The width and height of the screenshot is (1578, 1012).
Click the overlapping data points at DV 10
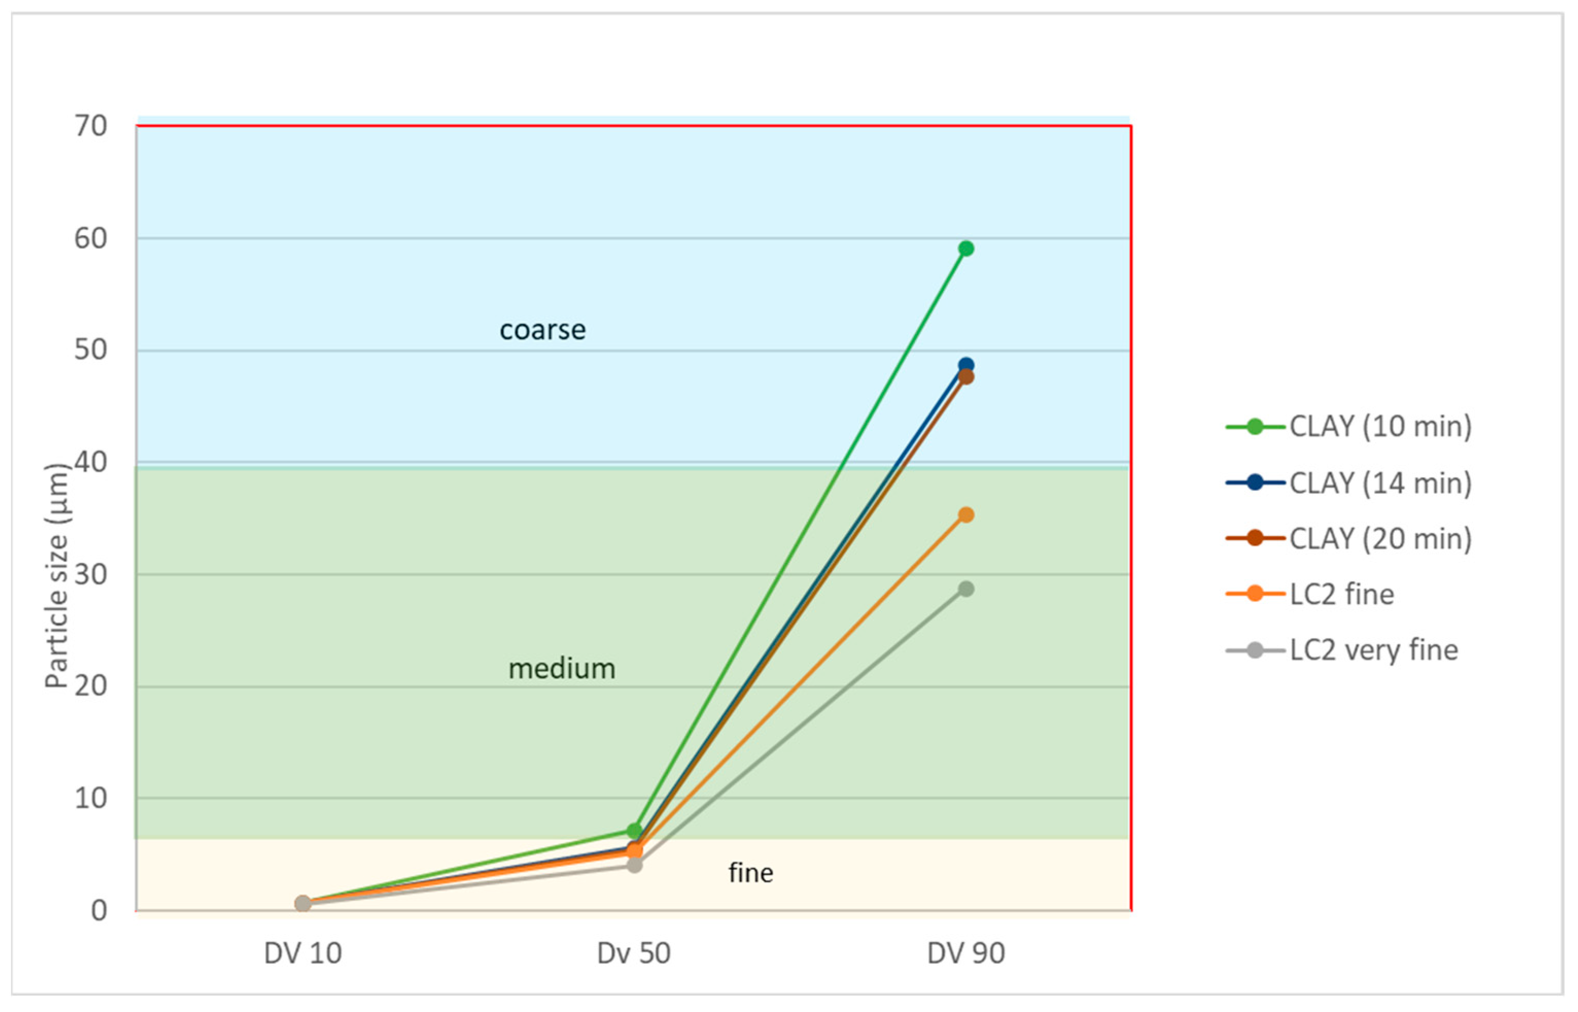[302, 903]
